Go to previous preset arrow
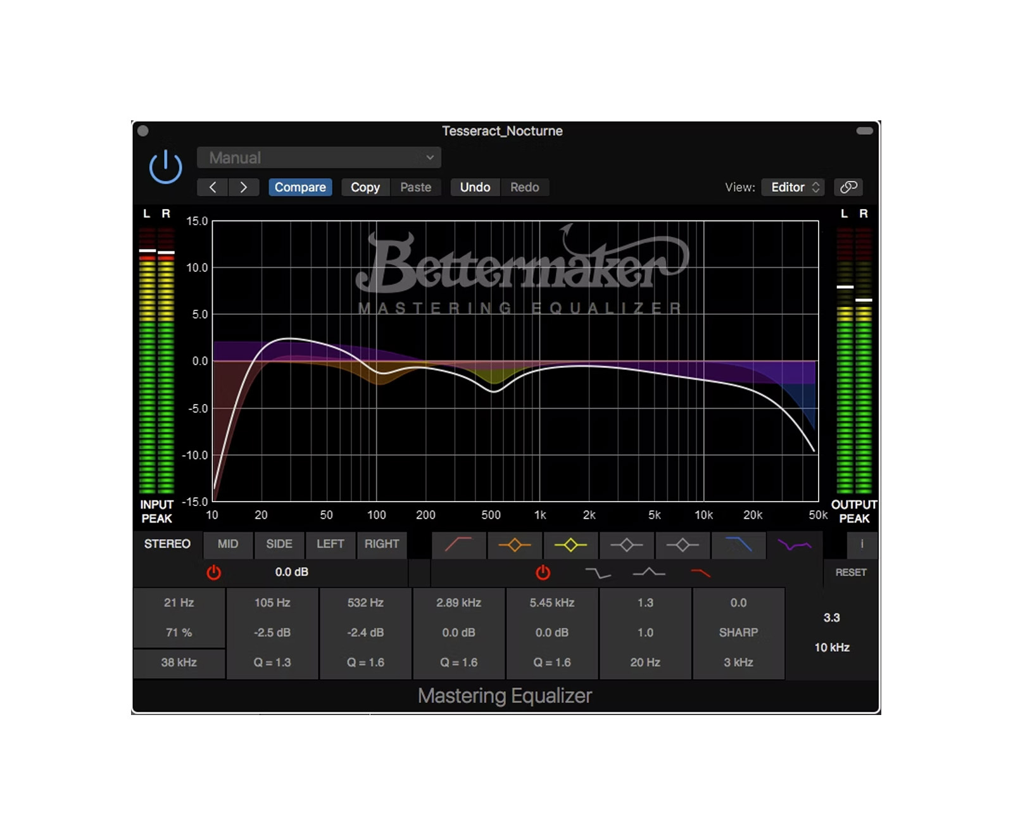The width and height of the screenshot is (1013, 836). click(x=213, y=187)
